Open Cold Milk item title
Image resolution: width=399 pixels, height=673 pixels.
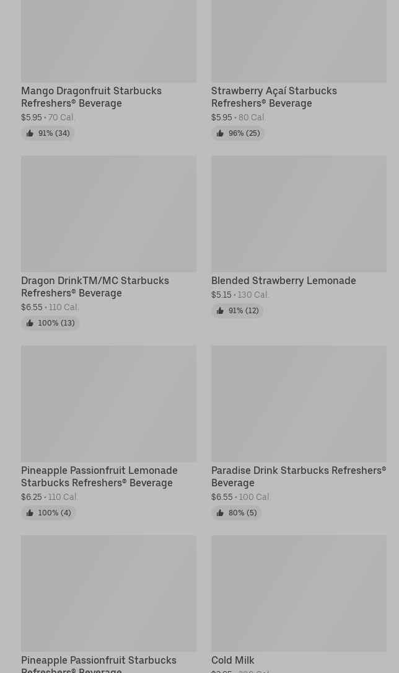click(x=233, y=660)
